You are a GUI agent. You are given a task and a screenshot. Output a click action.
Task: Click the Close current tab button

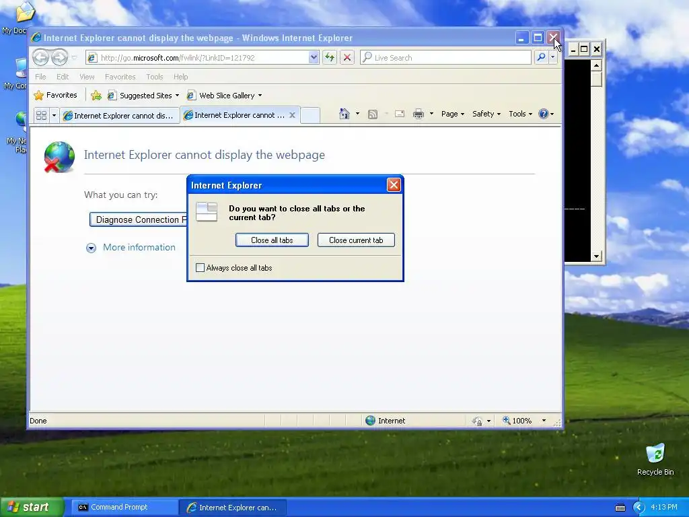coord(356,240)
